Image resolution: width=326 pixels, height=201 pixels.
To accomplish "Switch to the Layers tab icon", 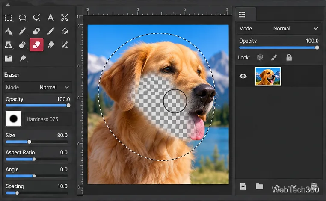I will pyautogui.click(x=242, y=15).
